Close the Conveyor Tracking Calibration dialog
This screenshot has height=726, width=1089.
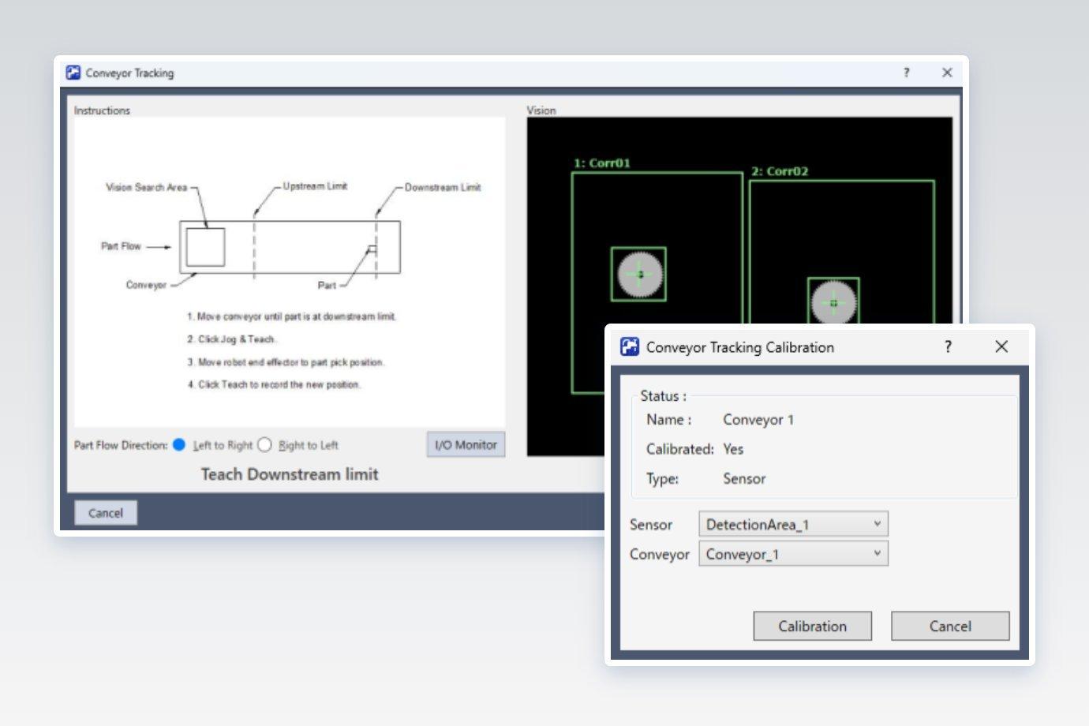[1001, 346]
